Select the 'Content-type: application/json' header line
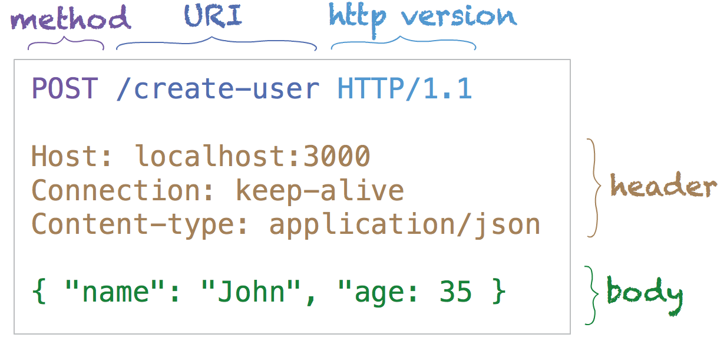The width and height of the screenshot is (727, 344). (x=286, y=225)
